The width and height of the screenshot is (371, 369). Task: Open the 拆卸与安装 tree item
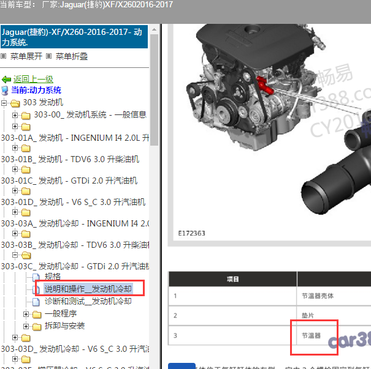click(64, 326)
